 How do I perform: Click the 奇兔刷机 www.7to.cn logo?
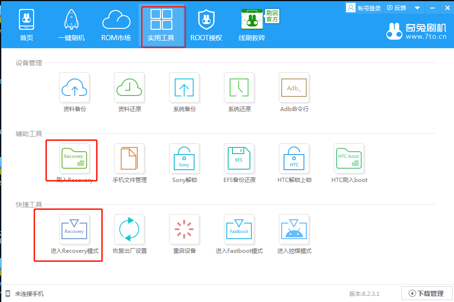(416, 31)
